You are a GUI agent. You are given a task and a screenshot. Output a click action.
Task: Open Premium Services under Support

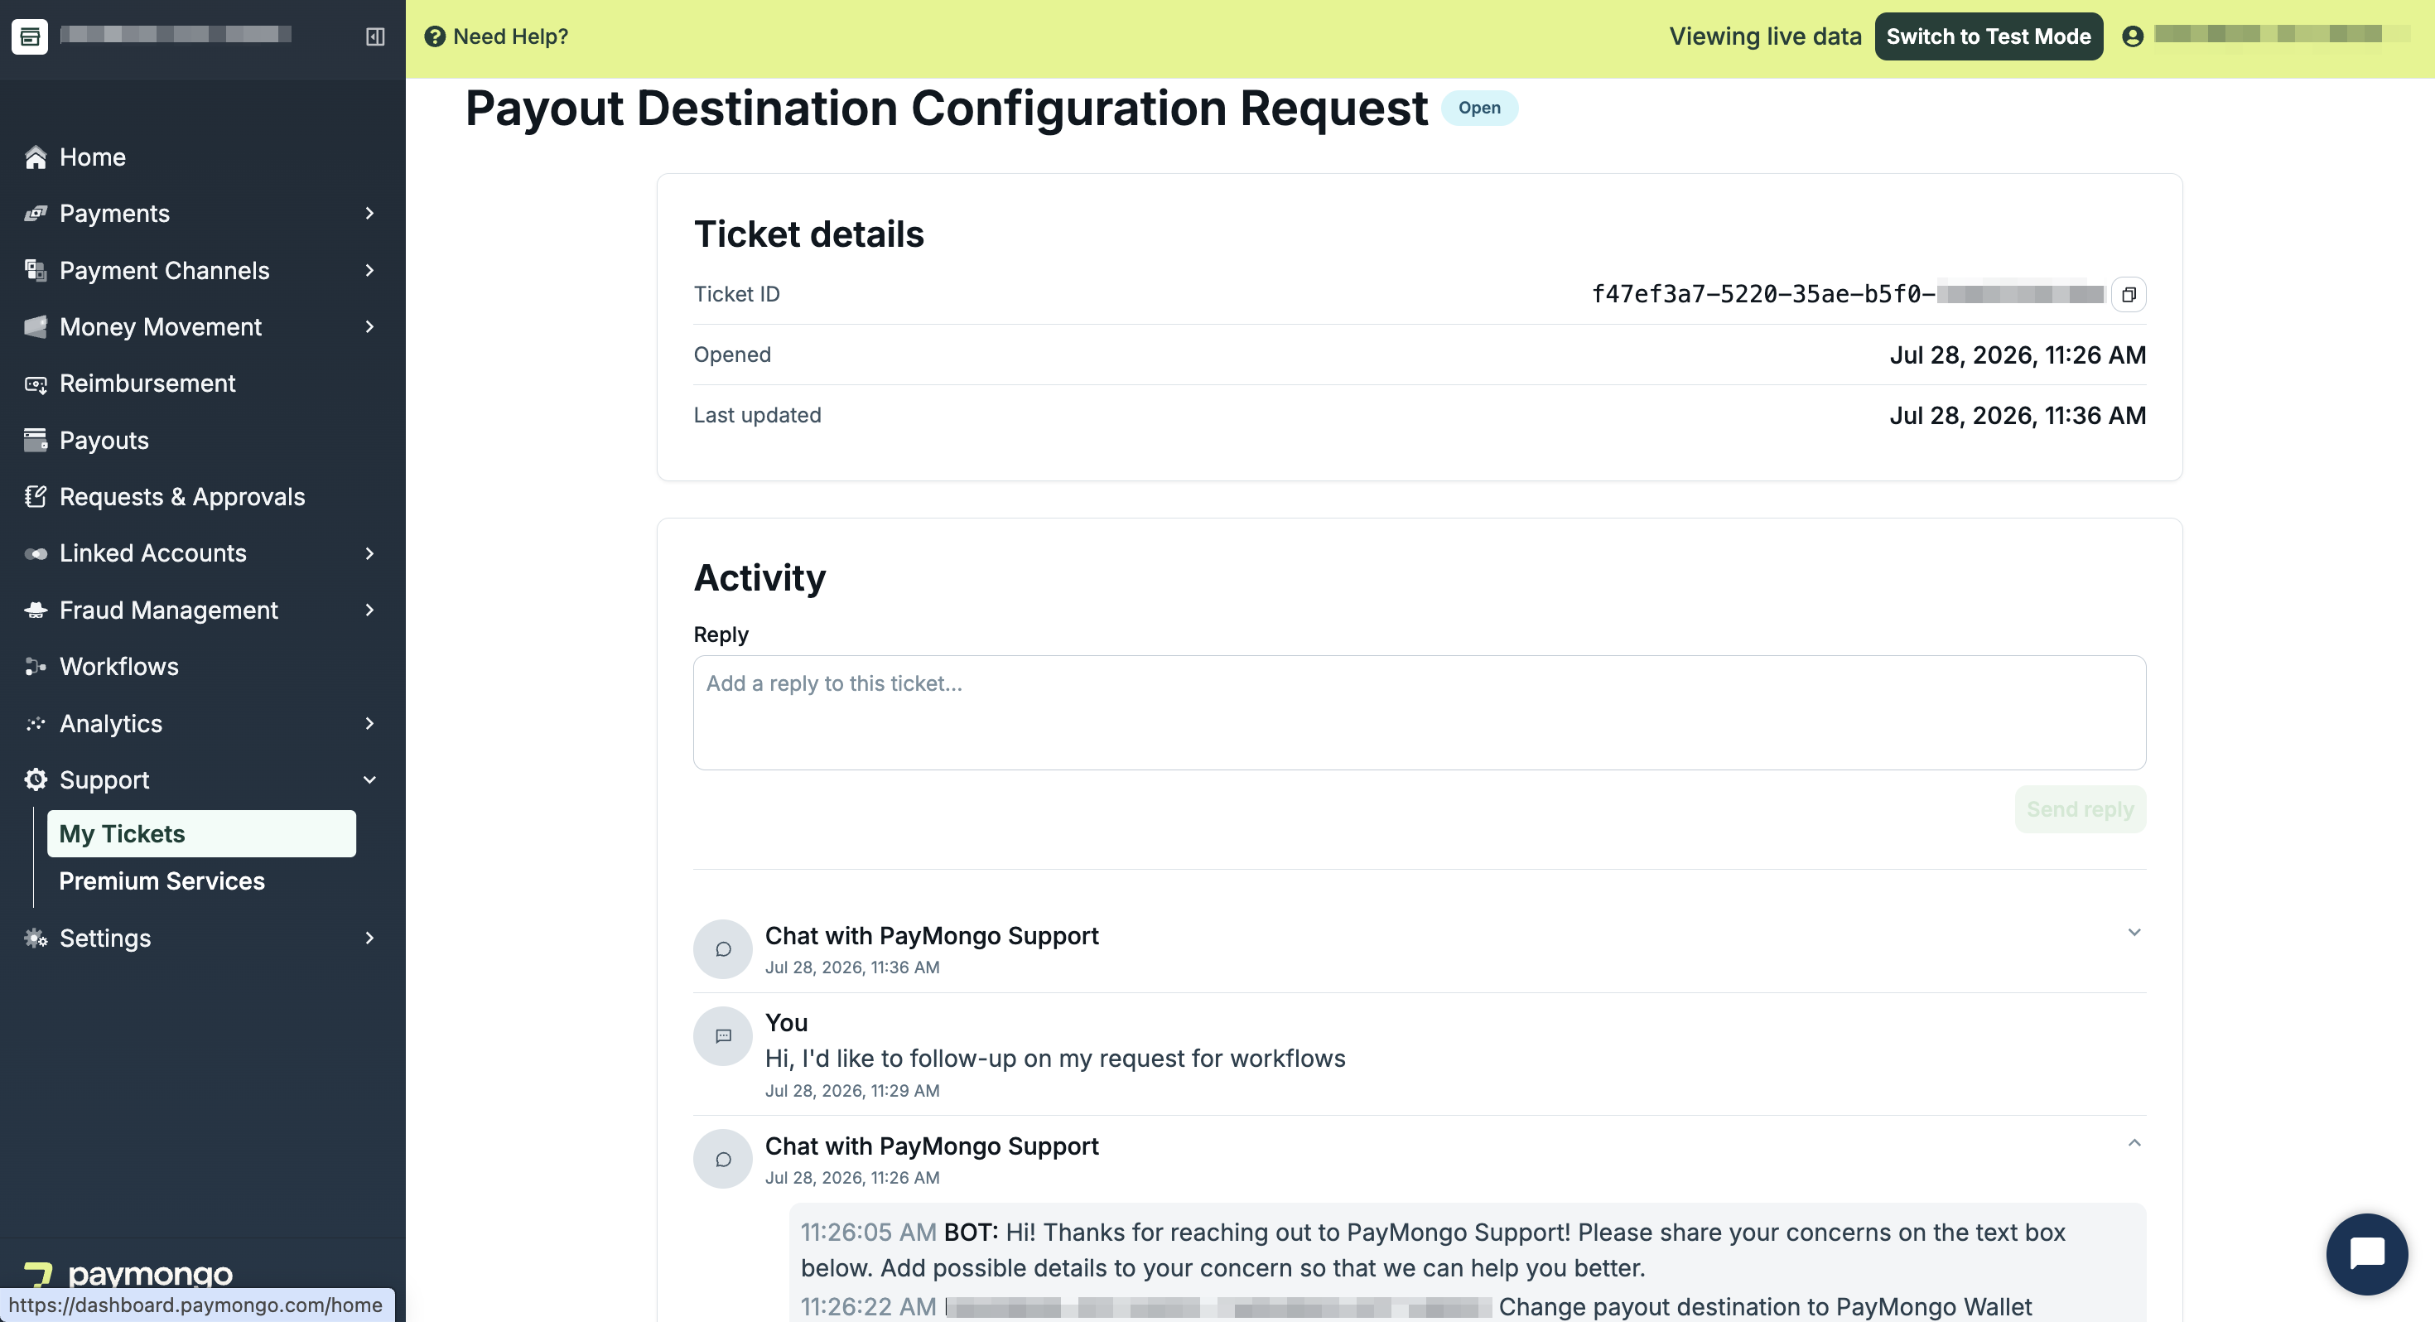click(162, 881)
